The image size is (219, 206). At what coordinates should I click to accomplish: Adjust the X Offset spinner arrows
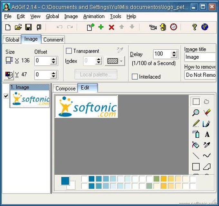click(54, 61)
